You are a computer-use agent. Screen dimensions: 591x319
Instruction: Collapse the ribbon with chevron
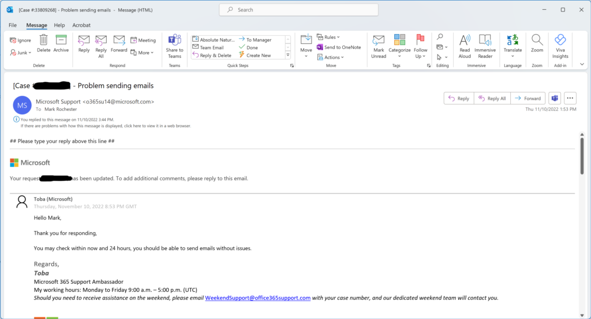click(x=582, y=65)
